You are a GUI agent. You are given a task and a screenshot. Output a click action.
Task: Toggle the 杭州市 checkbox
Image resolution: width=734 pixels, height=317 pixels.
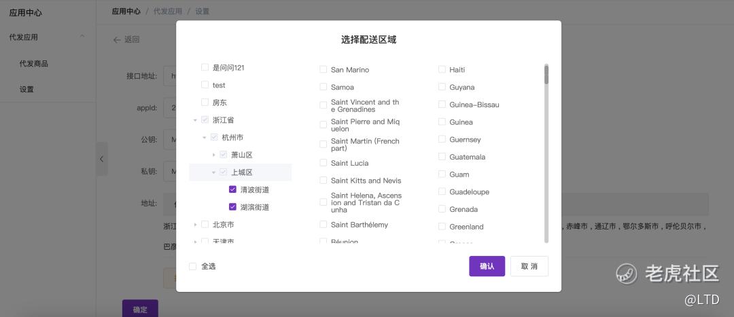tap(214, 138)
